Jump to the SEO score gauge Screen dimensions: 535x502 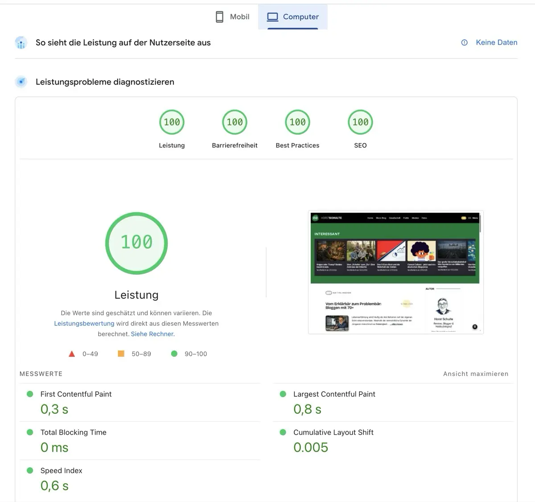pos(360,122)
